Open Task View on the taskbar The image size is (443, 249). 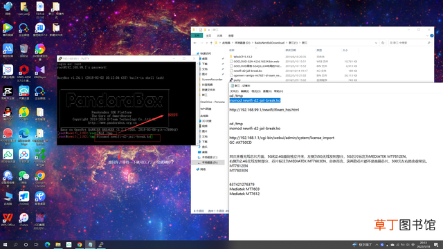click(36, 244)
